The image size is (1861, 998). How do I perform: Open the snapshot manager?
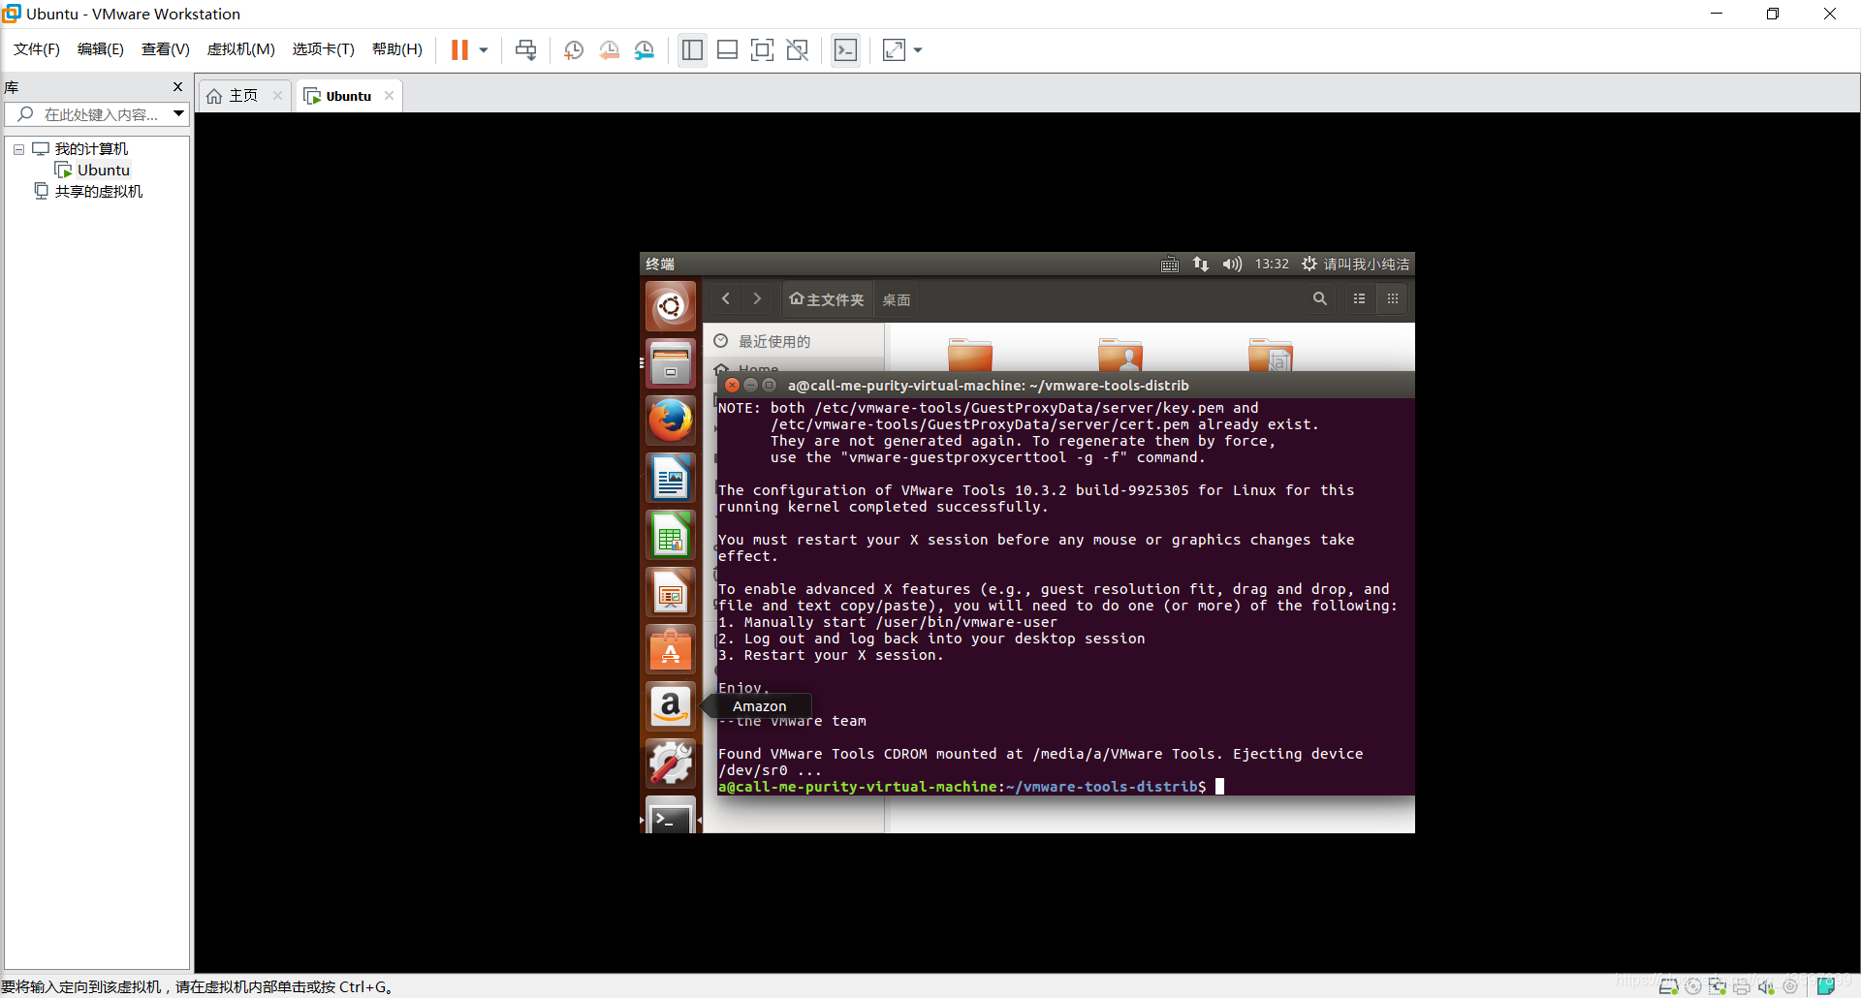pyautogui.click(x=645, y=50)
